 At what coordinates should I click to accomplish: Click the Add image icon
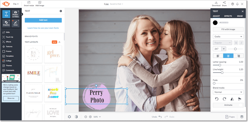coord(40,2)
